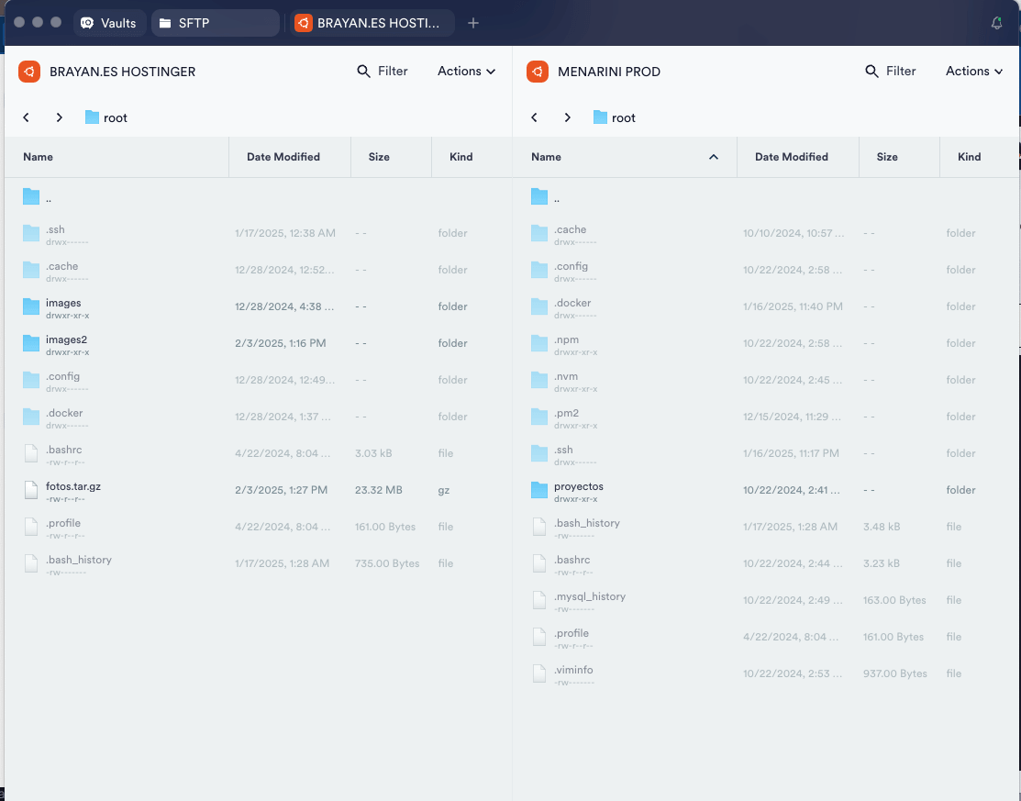This screenshot has height=801, width=1021.
Task: Select the .bashrc file in the left pane
Action: [x=258, y=453]
